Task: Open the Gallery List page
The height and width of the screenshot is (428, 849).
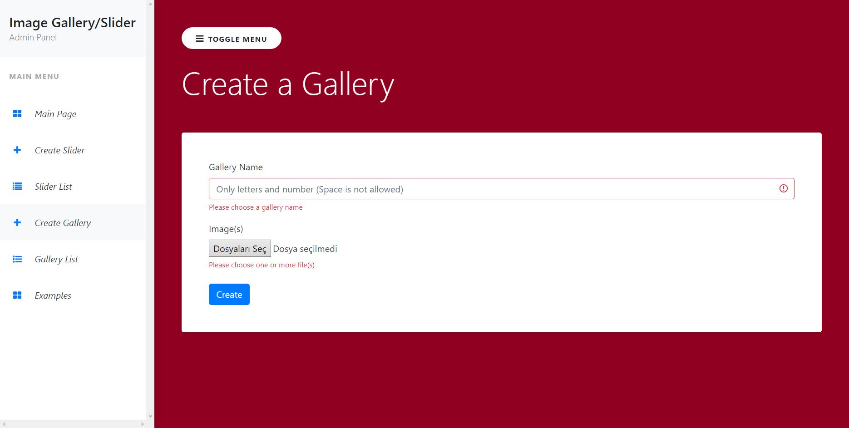Action: click(x=56, y=259)
